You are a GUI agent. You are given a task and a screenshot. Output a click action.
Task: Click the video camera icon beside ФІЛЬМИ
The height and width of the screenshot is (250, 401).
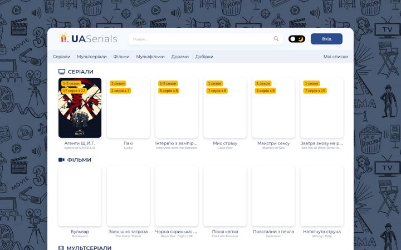(x=61, y=159)
